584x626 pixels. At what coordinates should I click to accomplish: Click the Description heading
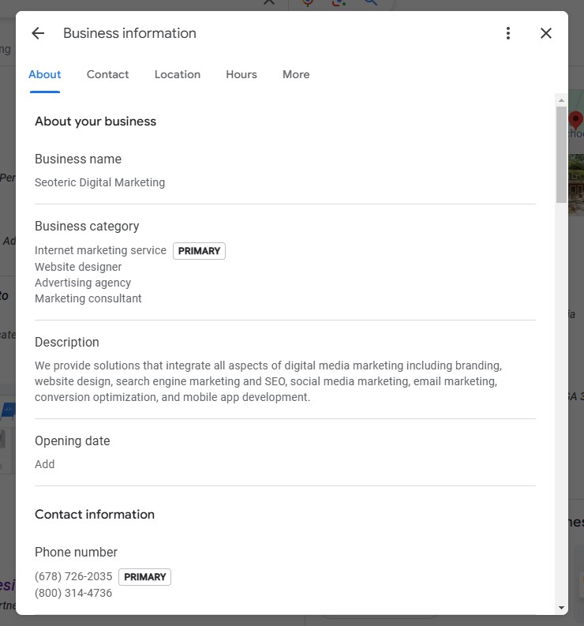[x=67, y=342]
